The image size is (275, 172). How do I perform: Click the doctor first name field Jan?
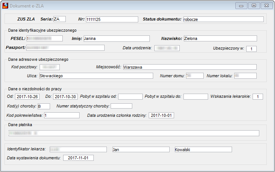tap(141, 150)
